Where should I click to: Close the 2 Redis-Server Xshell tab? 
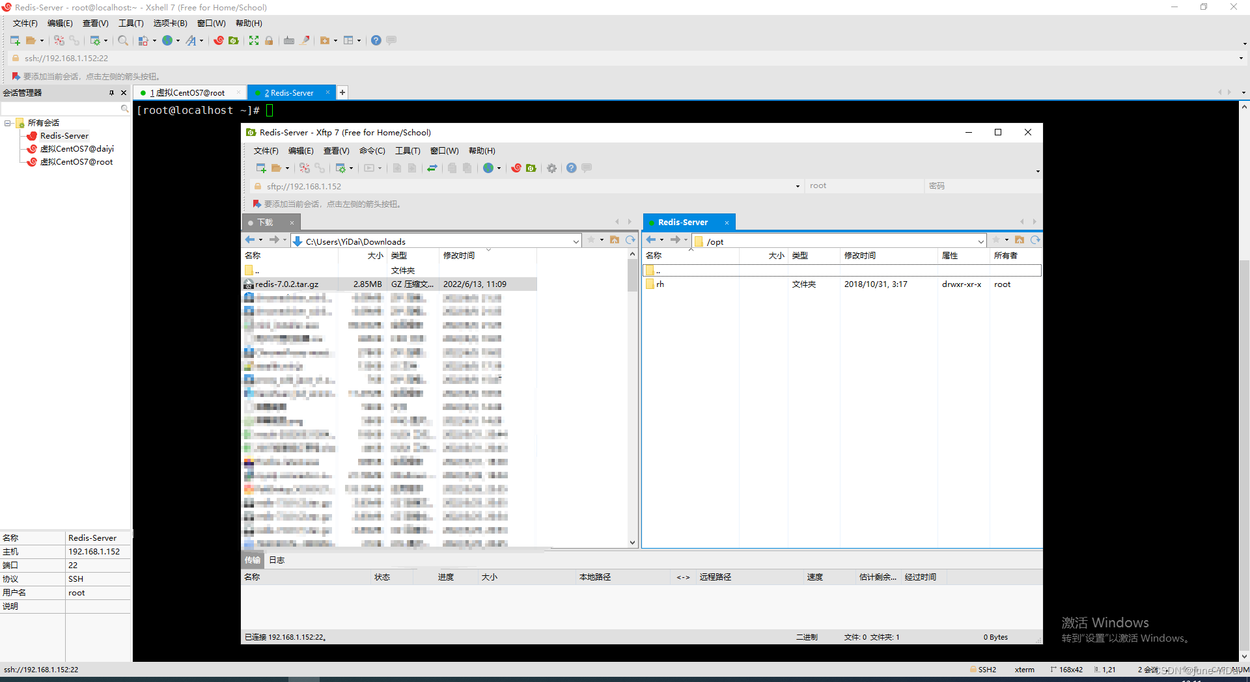click(327, 92)
